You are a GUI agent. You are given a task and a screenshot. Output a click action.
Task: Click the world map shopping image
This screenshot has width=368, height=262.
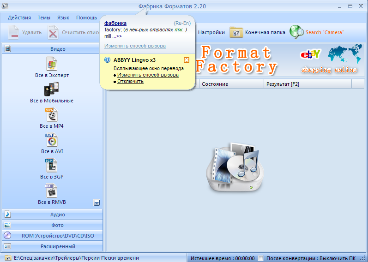point(345,54)
